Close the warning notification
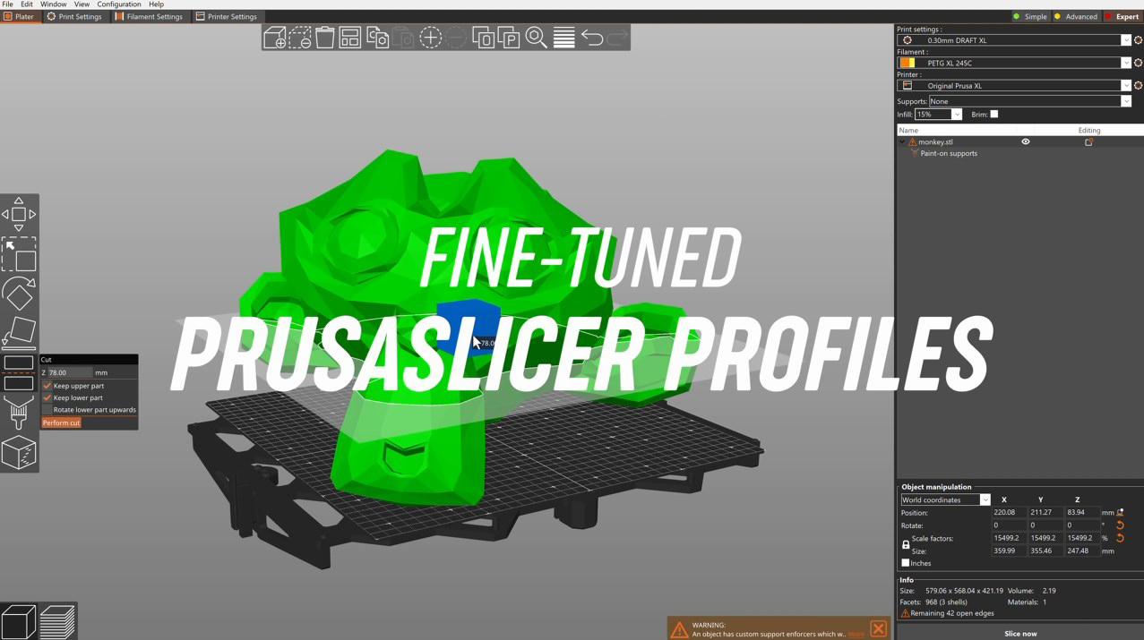 [x=879, y=628]
